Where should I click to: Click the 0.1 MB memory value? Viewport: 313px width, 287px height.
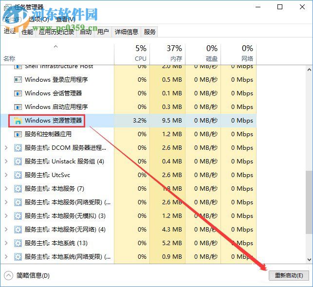pyautogui.click(x=172, y=93)
